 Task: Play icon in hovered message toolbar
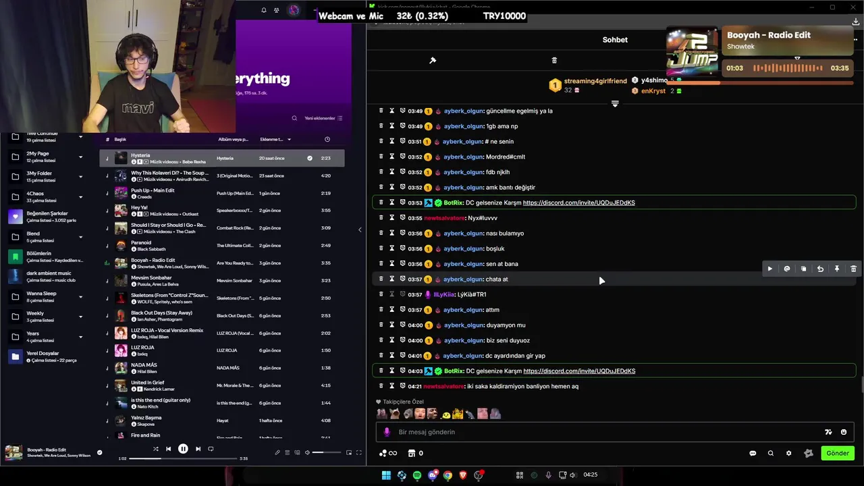(x=769, y=269)
